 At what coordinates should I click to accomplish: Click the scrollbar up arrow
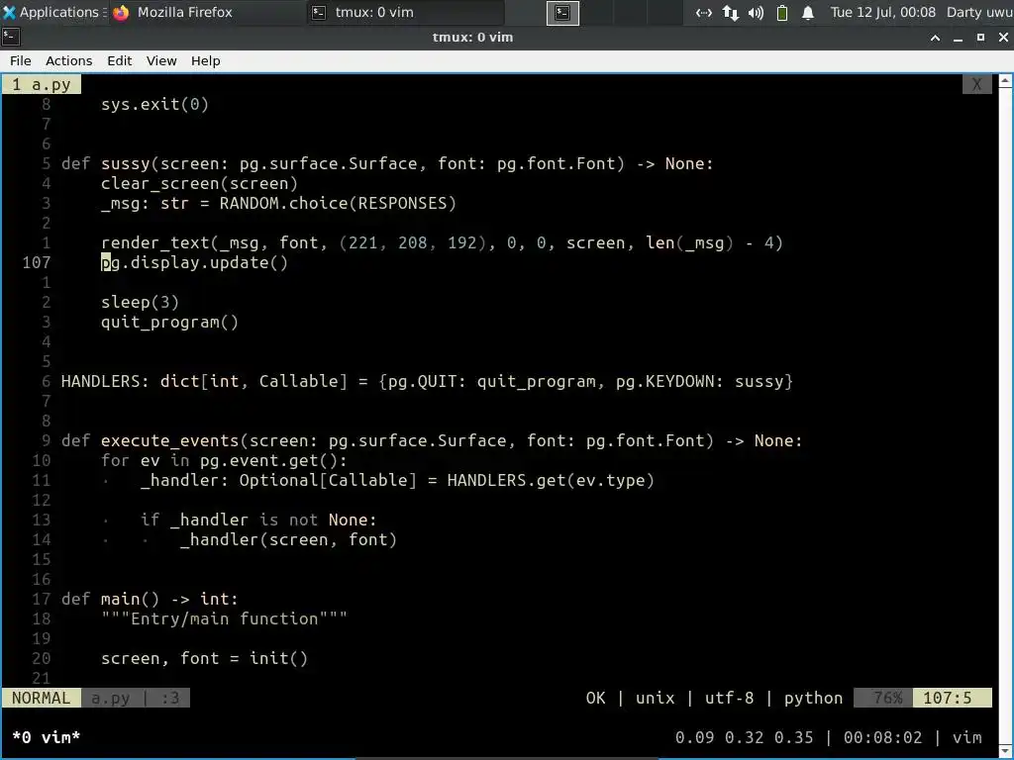(x=1006, y=81)
